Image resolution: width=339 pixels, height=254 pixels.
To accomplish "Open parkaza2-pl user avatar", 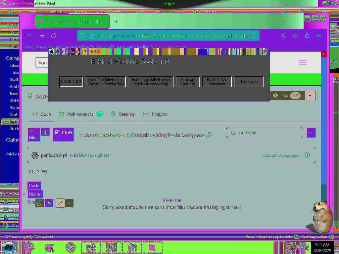I will coord(35,155).
